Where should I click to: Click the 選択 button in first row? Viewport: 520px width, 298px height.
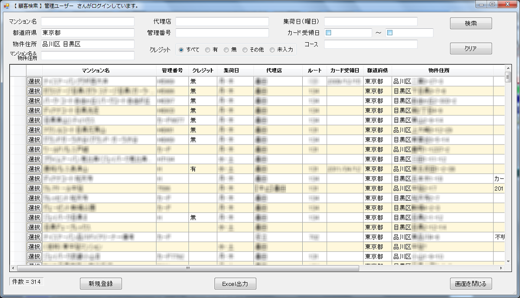[34, 81]
